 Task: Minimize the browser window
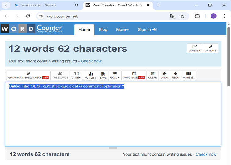[196, 5]
